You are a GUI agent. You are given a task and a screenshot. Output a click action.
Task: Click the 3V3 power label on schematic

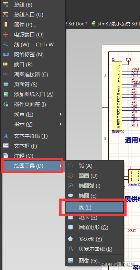(128, 60)
